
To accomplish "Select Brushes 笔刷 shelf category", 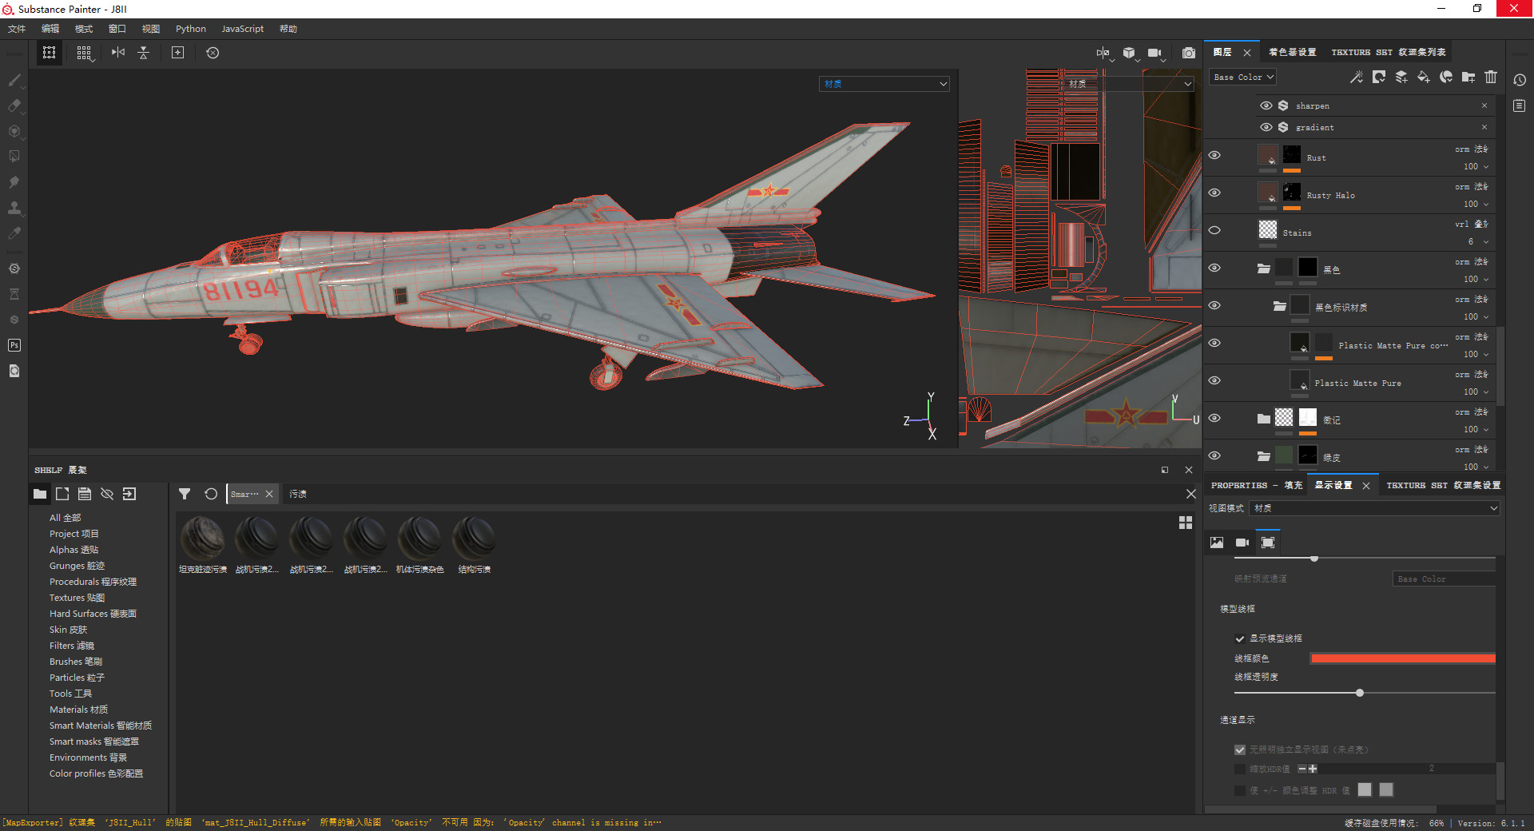I will 76,662.
